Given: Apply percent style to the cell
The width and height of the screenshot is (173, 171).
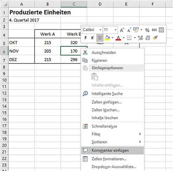Looking at the screenshot, I should click(x=147, y=30).
